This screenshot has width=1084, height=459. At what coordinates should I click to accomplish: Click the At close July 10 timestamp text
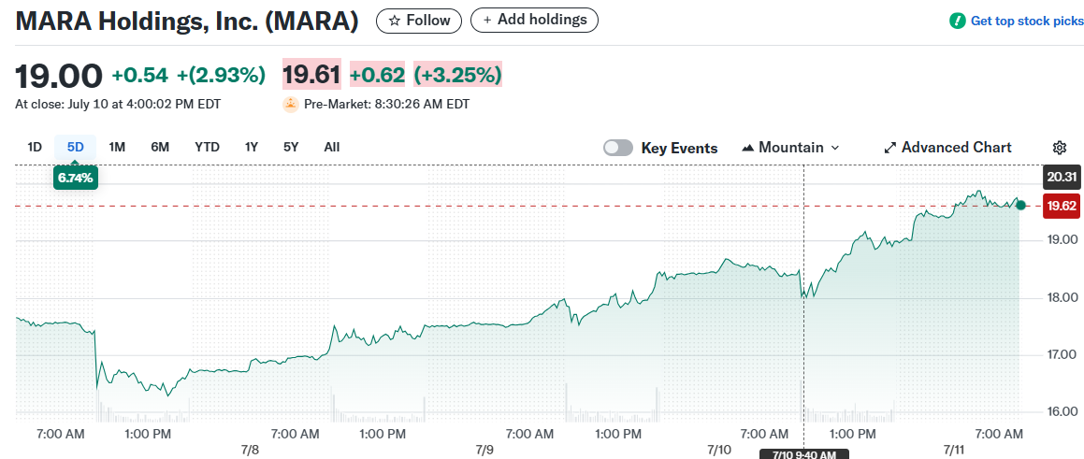pos(118,105)
